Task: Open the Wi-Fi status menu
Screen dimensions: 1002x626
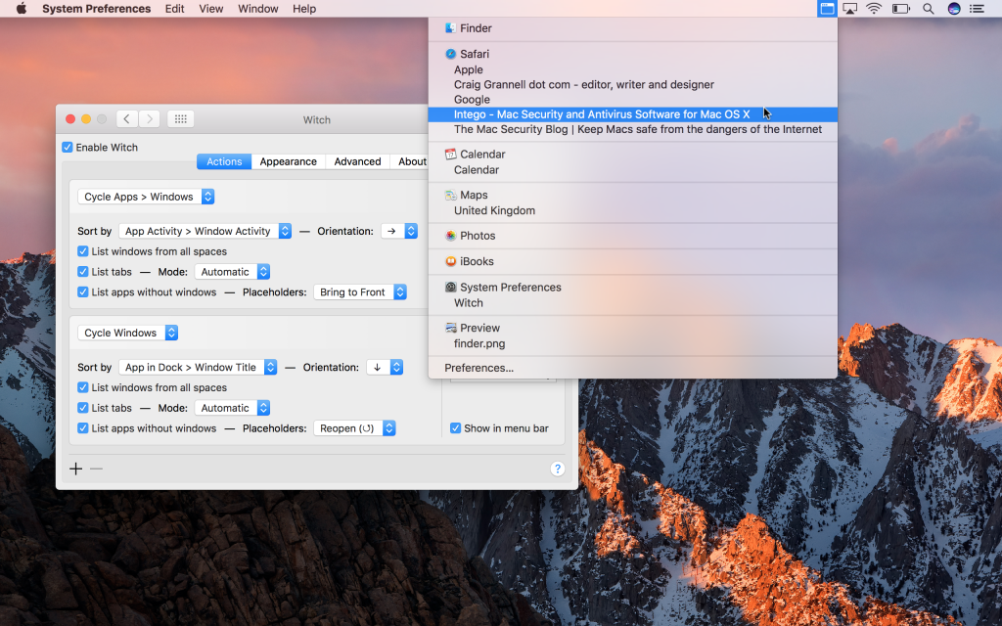Action: [874, 8]
